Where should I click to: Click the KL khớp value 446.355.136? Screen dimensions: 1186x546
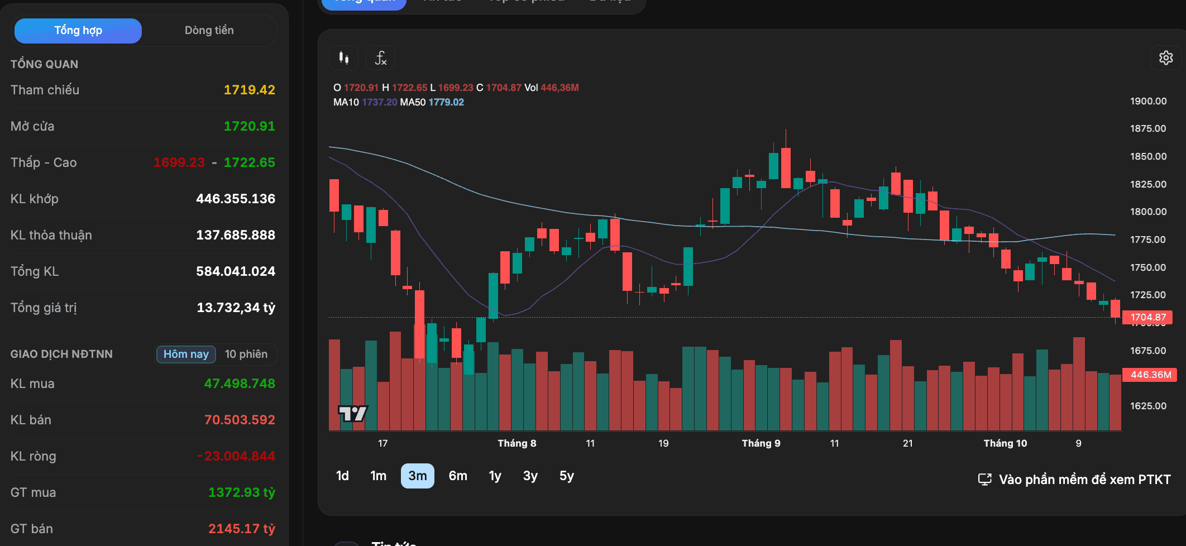pos(236,199)
